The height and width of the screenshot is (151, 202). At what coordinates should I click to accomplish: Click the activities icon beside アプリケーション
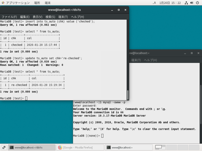pyautogui.click(x=3, y=3)
